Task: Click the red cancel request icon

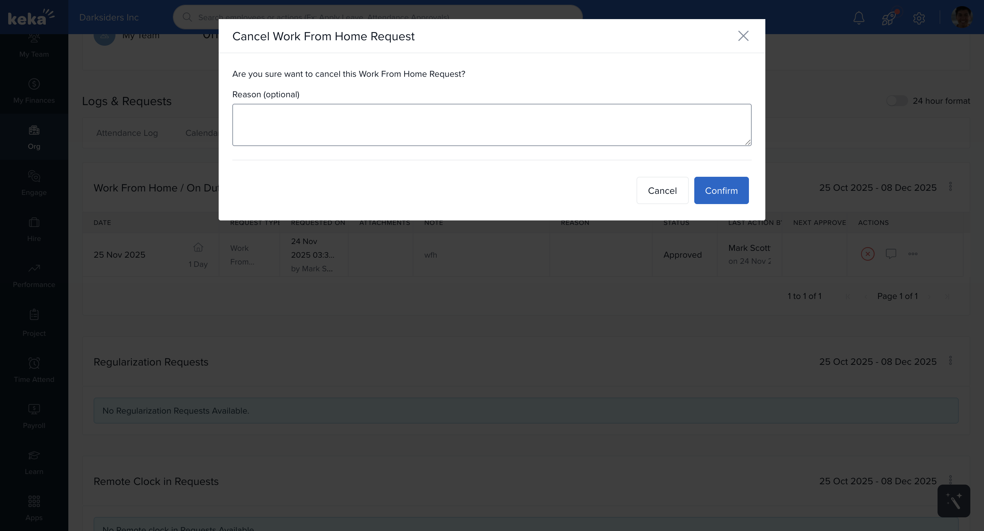Action: 867,254
